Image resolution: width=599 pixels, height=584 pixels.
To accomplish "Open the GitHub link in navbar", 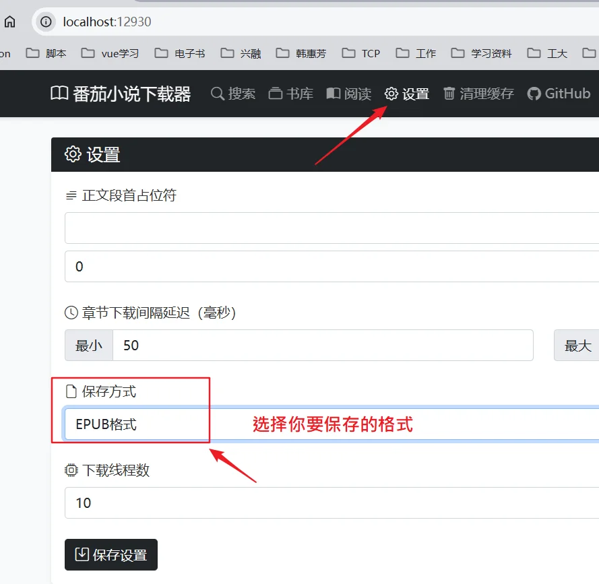I will click(559, 94).
